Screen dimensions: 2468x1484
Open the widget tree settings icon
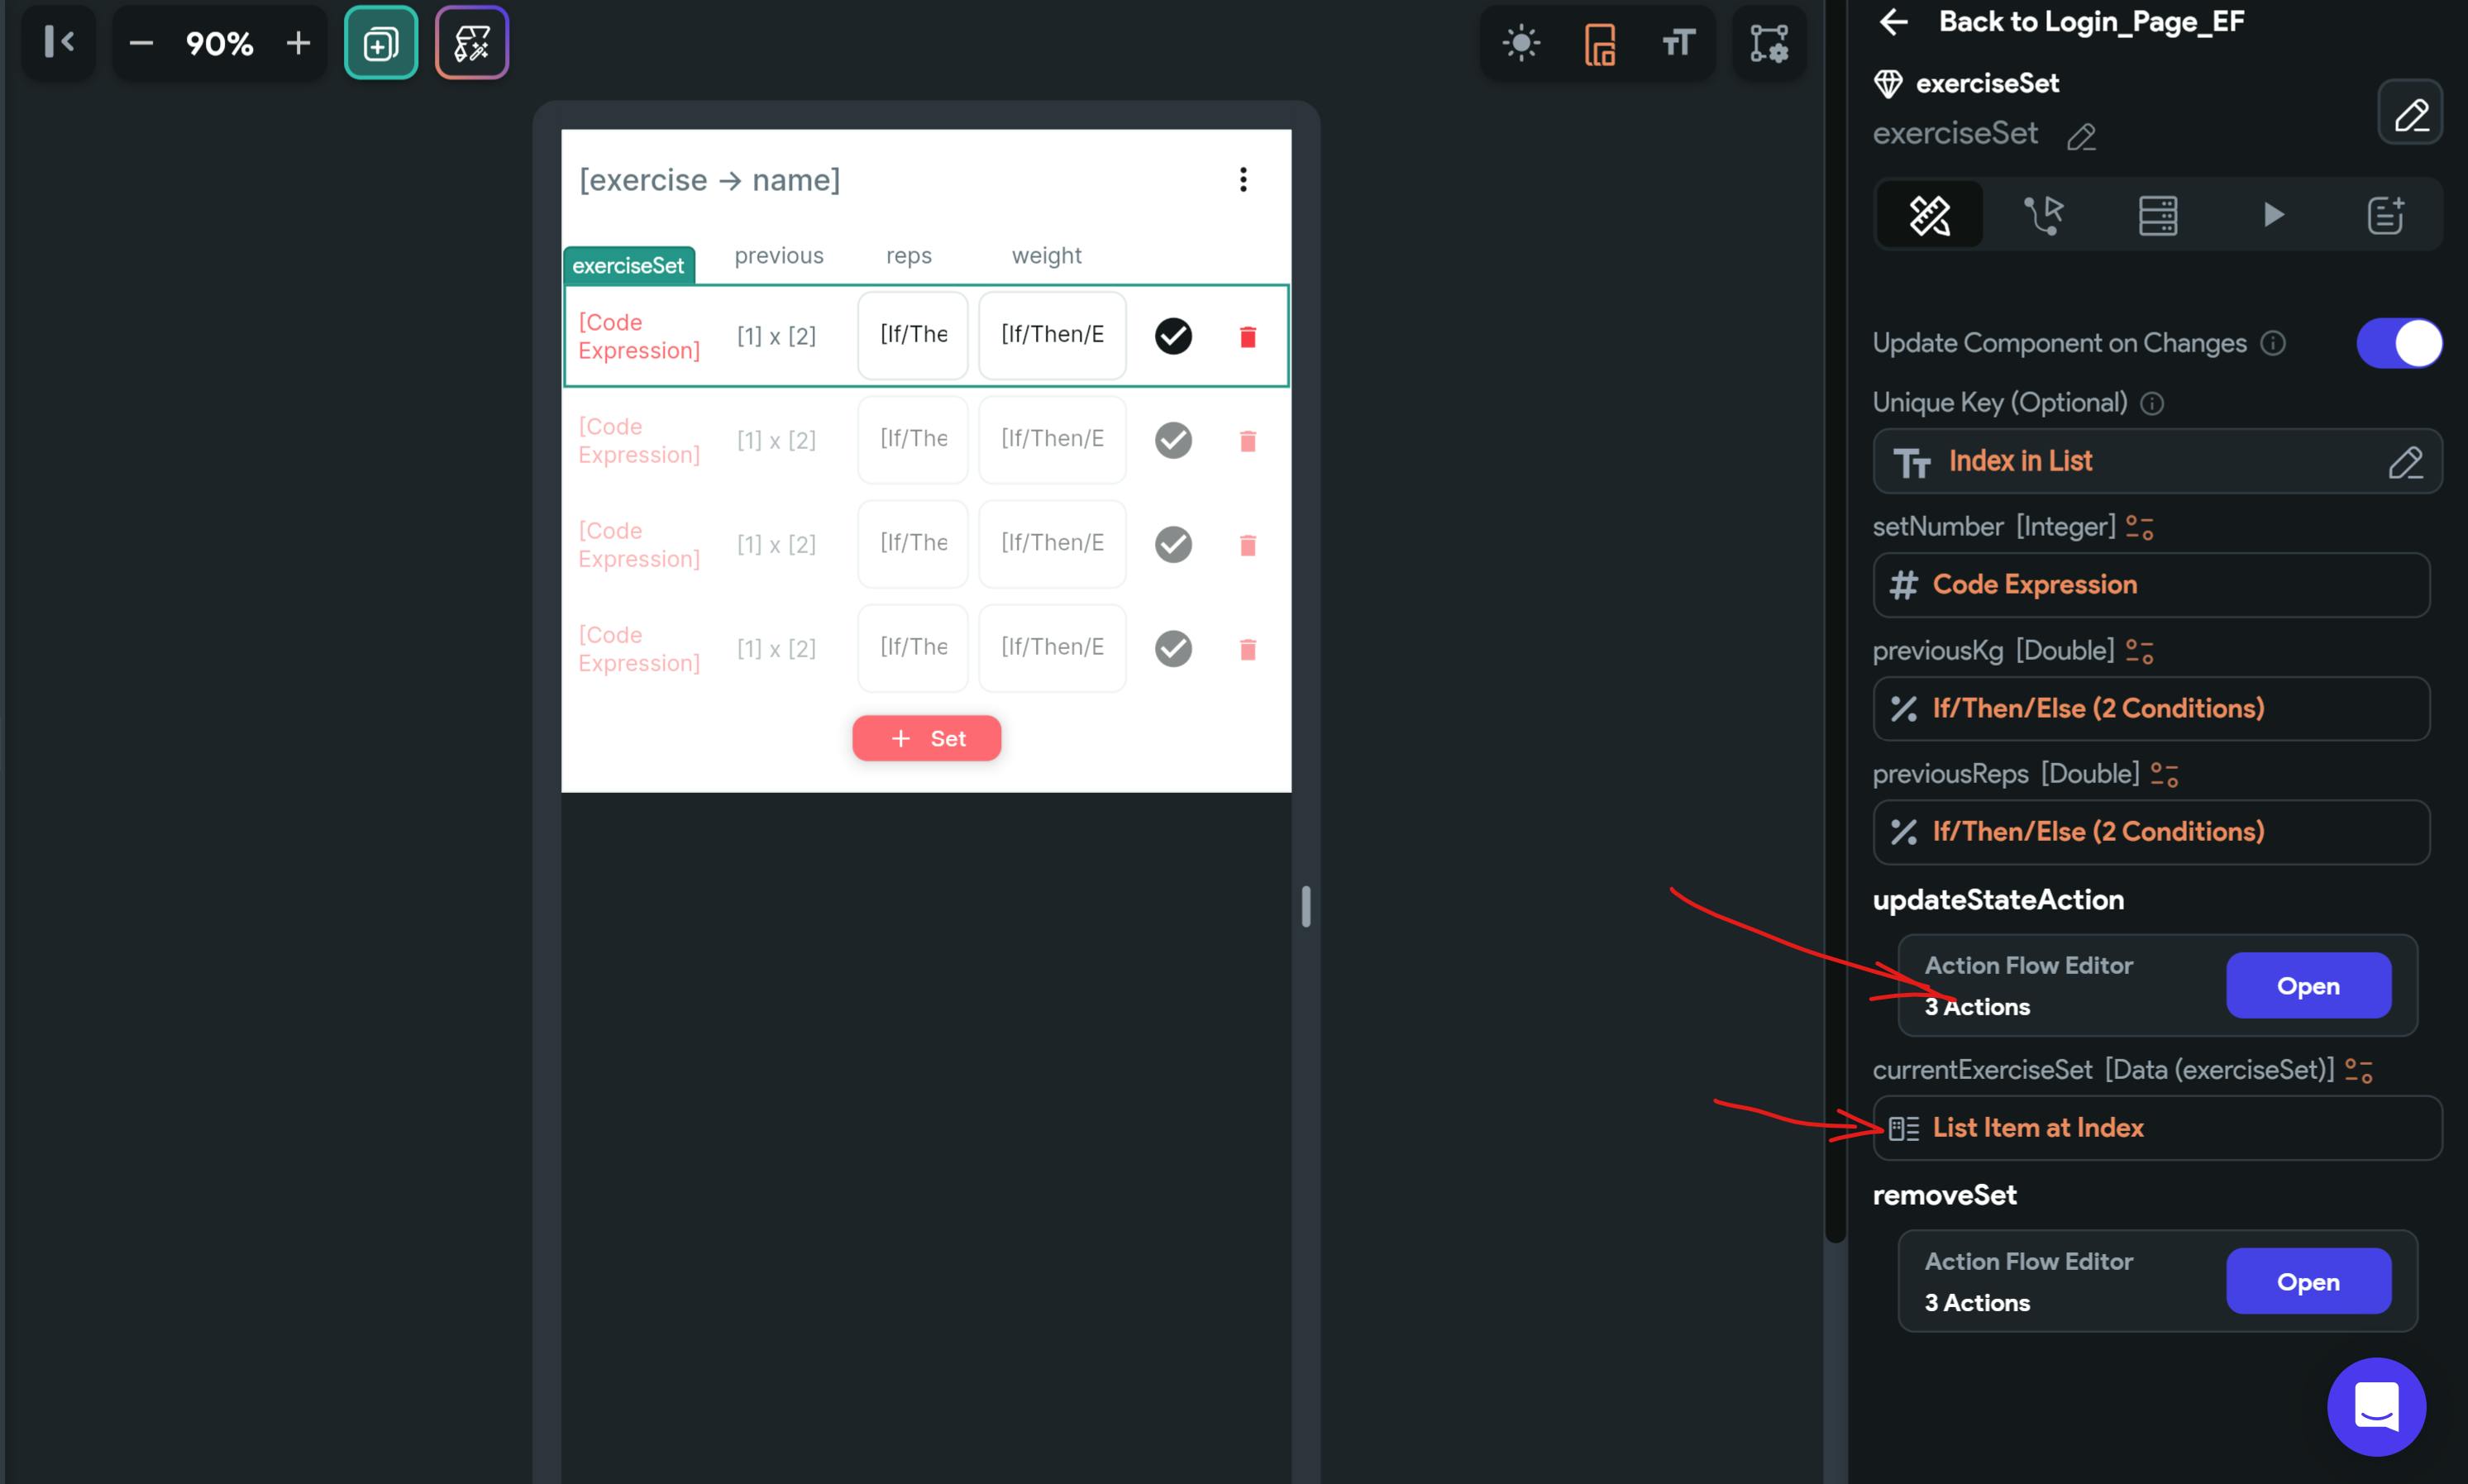click(1768, 43)
